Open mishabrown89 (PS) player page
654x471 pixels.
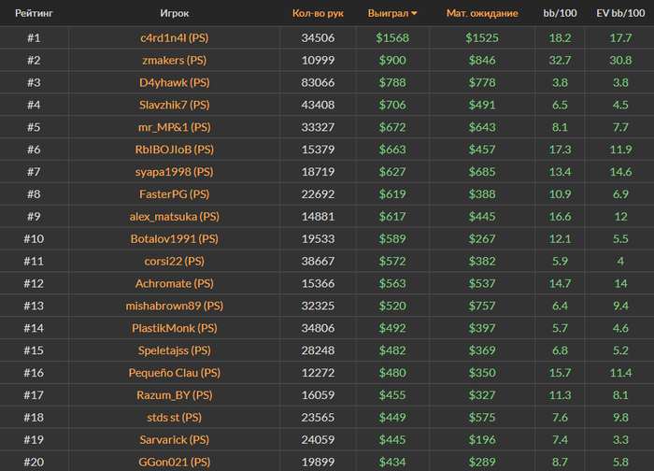click(175, 306)
